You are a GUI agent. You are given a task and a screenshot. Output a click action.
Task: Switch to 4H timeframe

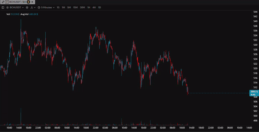[x=94, y=7]
